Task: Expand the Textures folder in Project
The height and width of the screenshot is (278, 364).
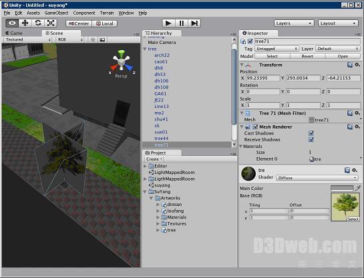Action: (158, 224)
